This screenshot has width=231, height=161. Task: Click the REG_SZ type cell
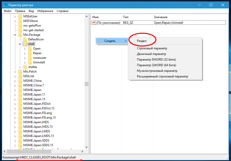(128, 23)
